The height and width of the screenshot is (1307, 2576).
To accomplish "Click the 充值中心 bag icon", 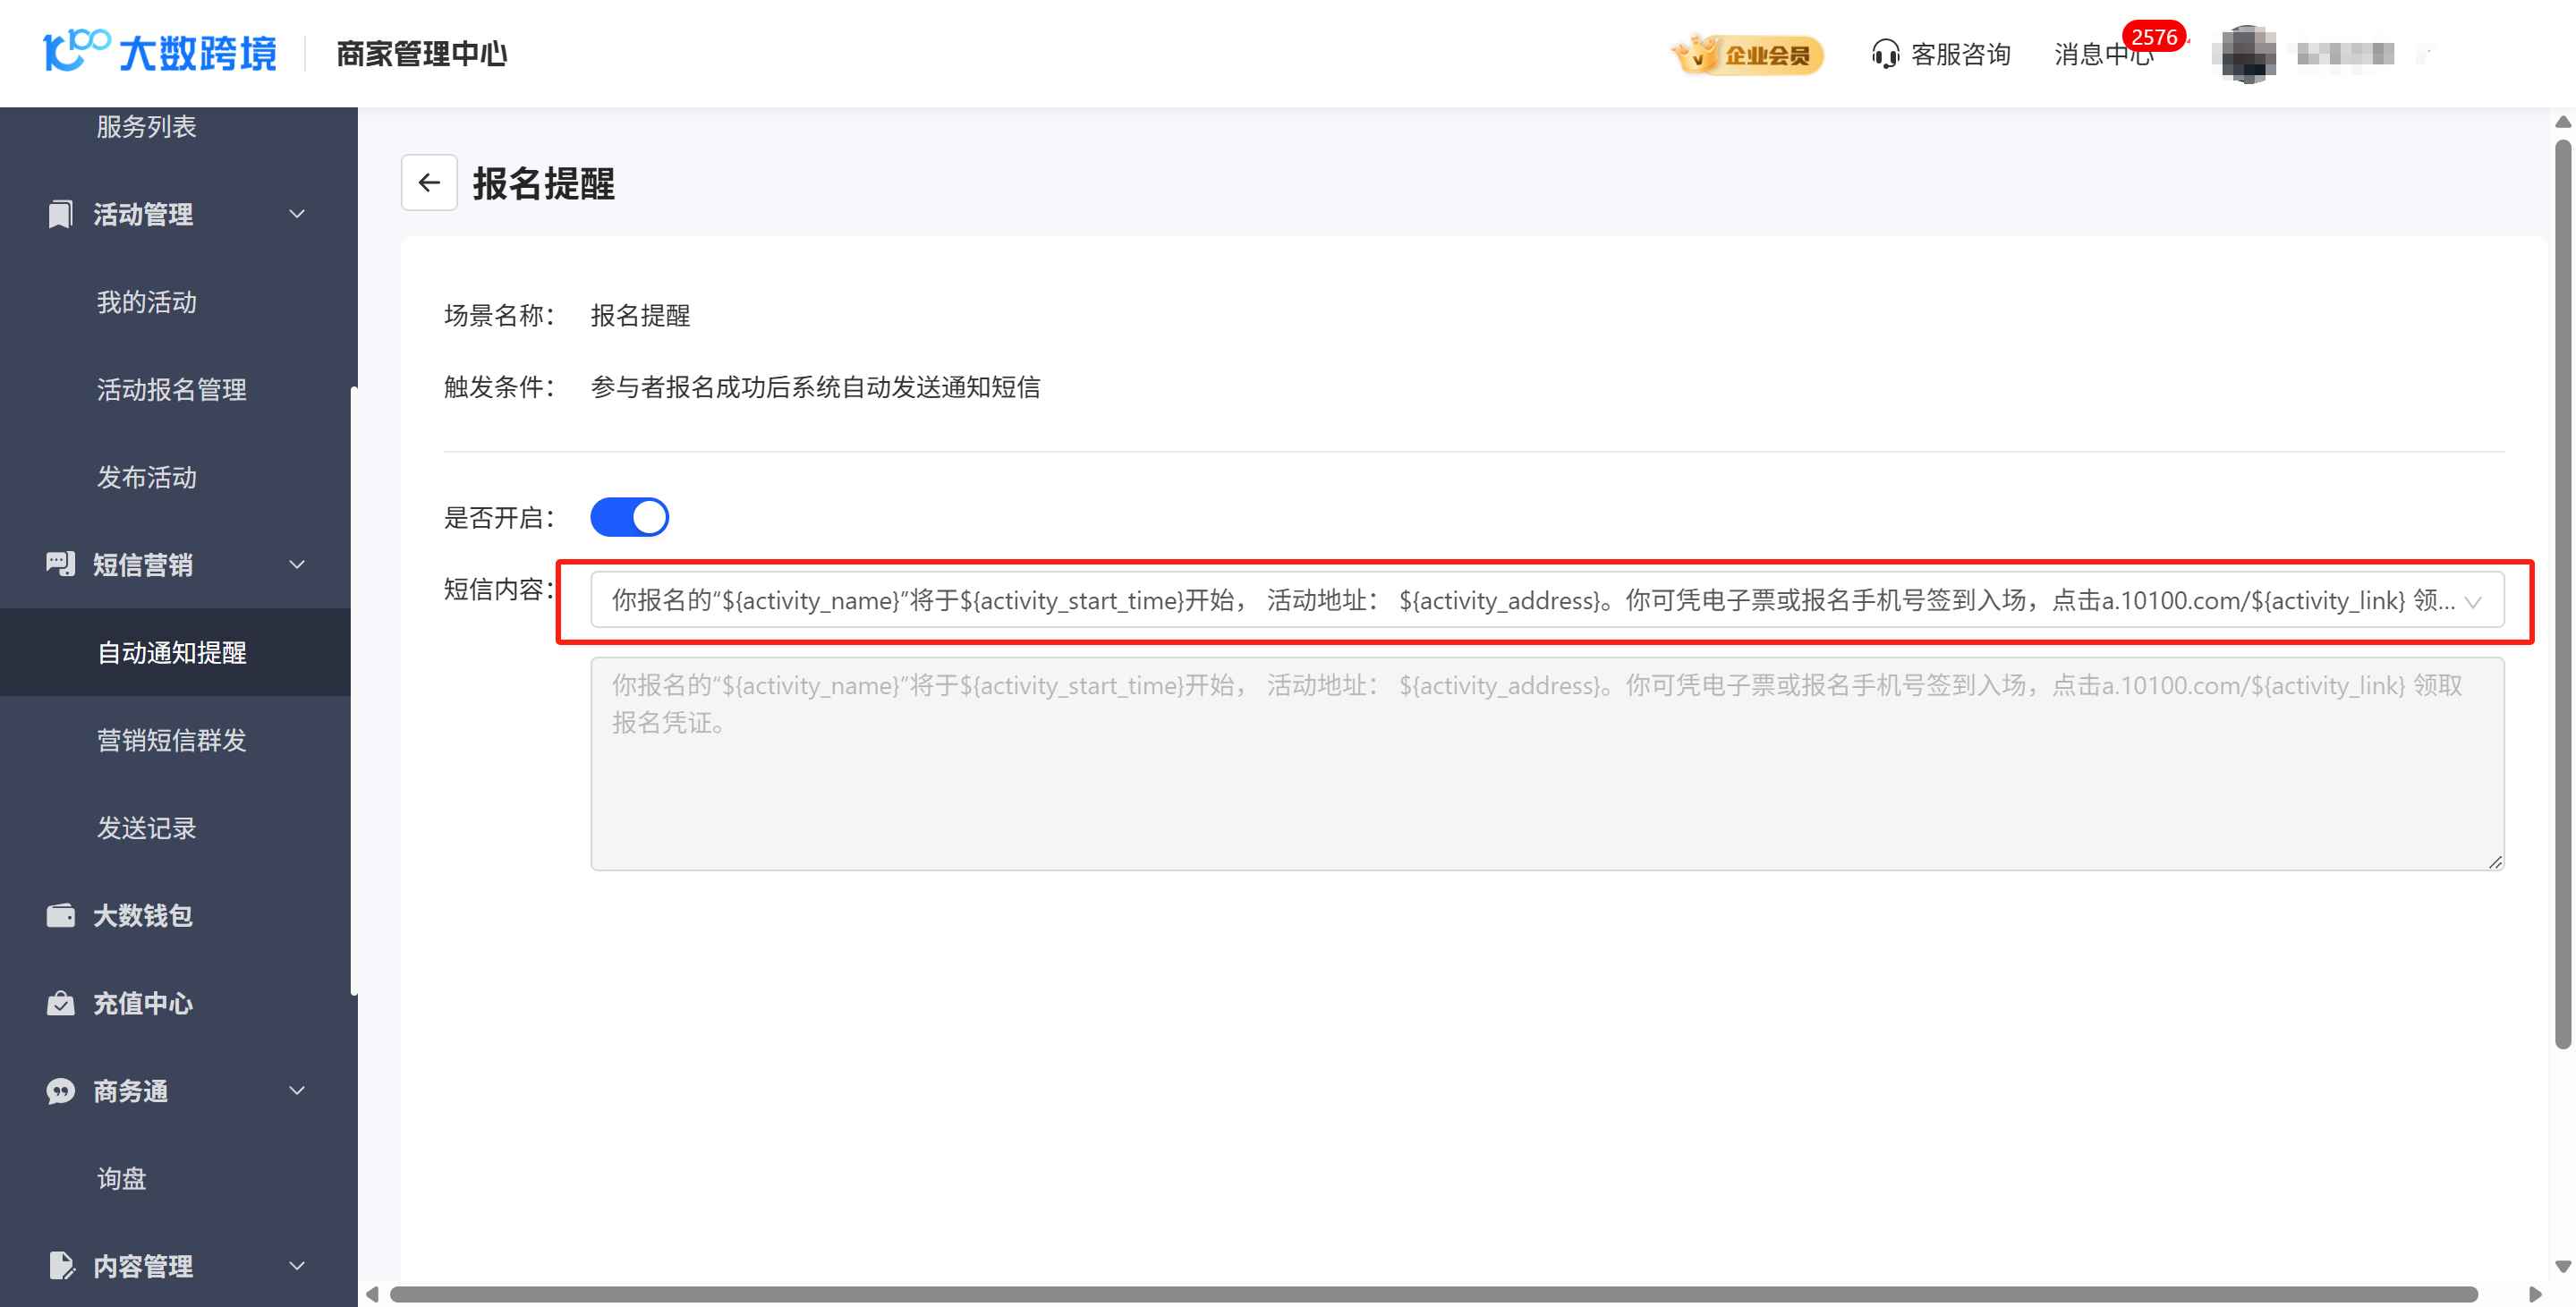I will click(60, 1003).
